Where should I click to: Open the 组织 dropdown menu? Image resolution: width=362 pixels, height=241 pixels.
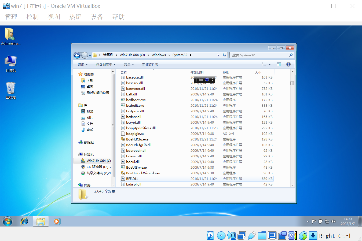tap(83, 65)
